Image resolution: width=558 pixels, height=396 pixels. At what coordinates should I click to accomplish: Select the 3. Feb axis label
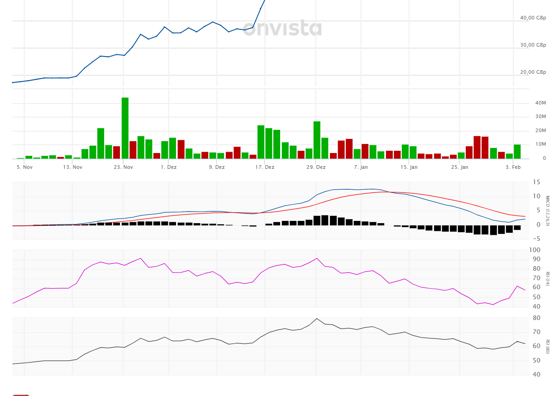pos(514,167)
